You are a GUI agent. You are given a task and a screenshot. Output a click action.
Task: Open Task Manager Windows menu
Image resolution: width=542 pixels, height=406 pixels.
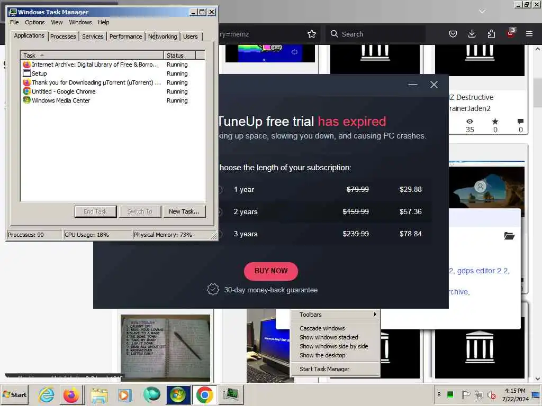point(80,22)
